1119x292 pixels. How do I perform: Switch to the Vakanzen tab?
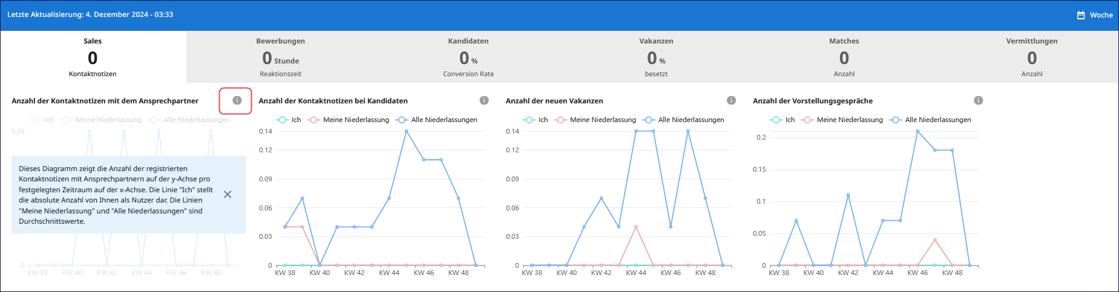pyautogui.click(x=656, y=57)
